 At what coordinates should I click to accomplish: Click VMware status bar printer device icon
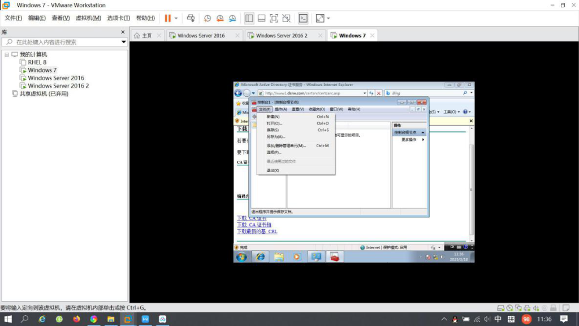point(527,308)
